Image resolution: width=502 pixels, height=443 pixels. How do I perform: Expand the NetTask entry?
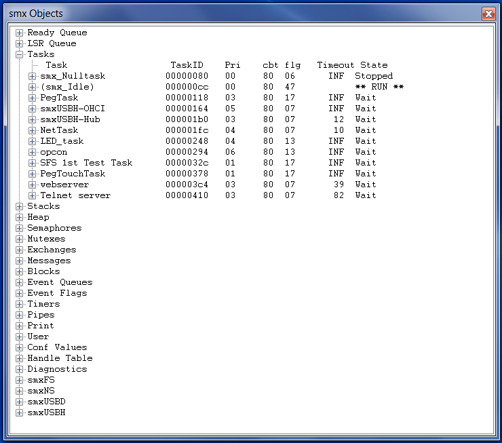click(x=32, y=130)
